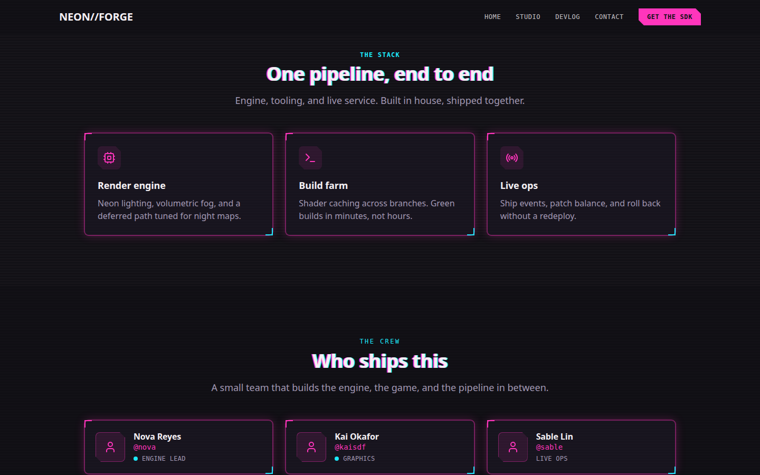The height and width of the screenshot is (475, 760).
Task: Select the Build farm card title
Action: (x=324, y=186)
